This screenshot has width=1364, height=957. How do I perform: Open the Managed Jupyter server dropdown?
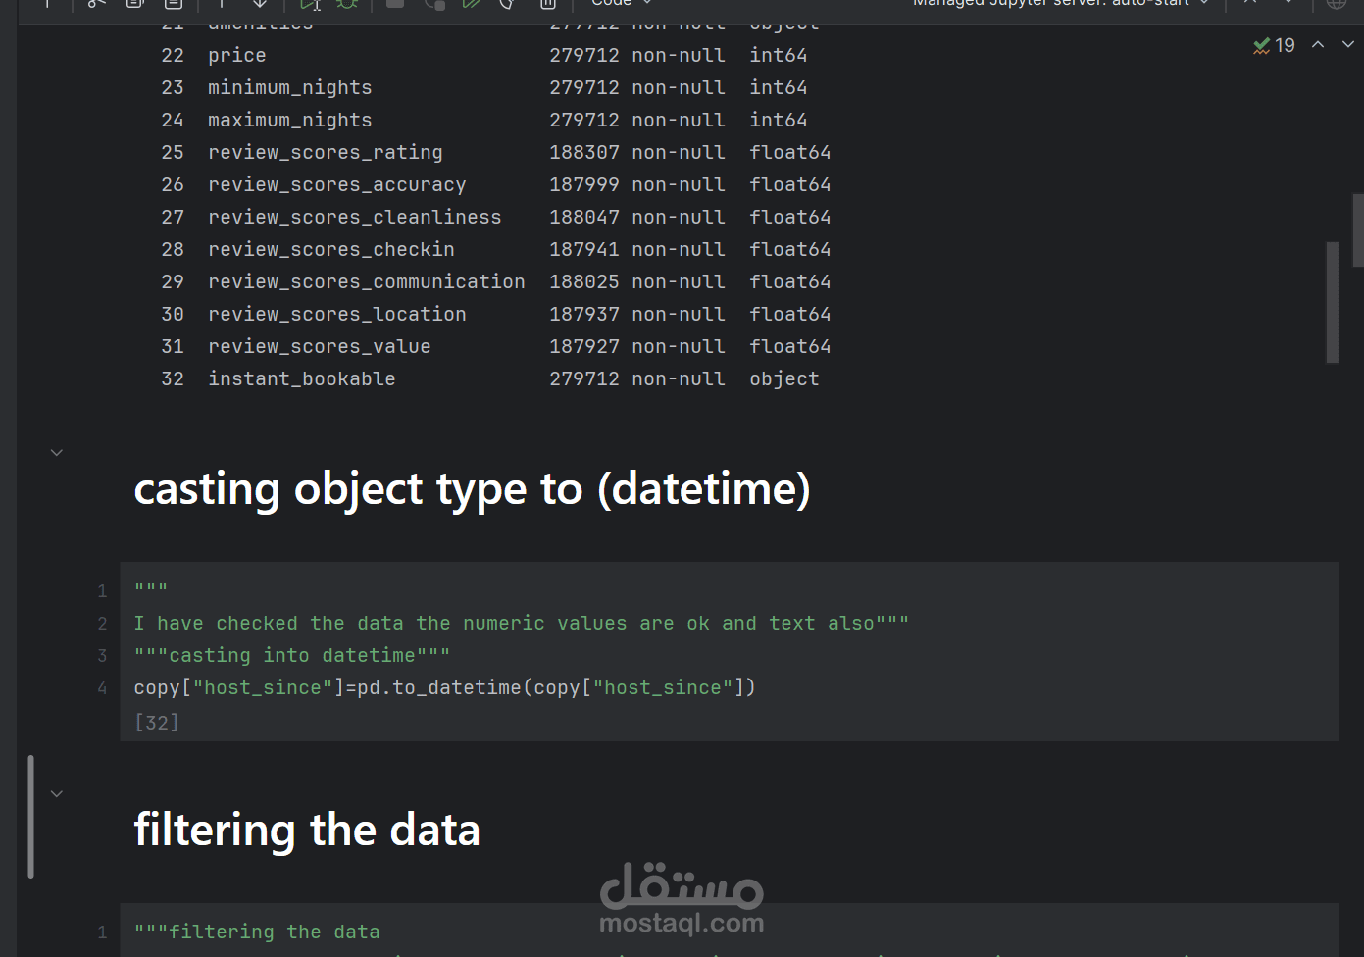[1061, 3]
